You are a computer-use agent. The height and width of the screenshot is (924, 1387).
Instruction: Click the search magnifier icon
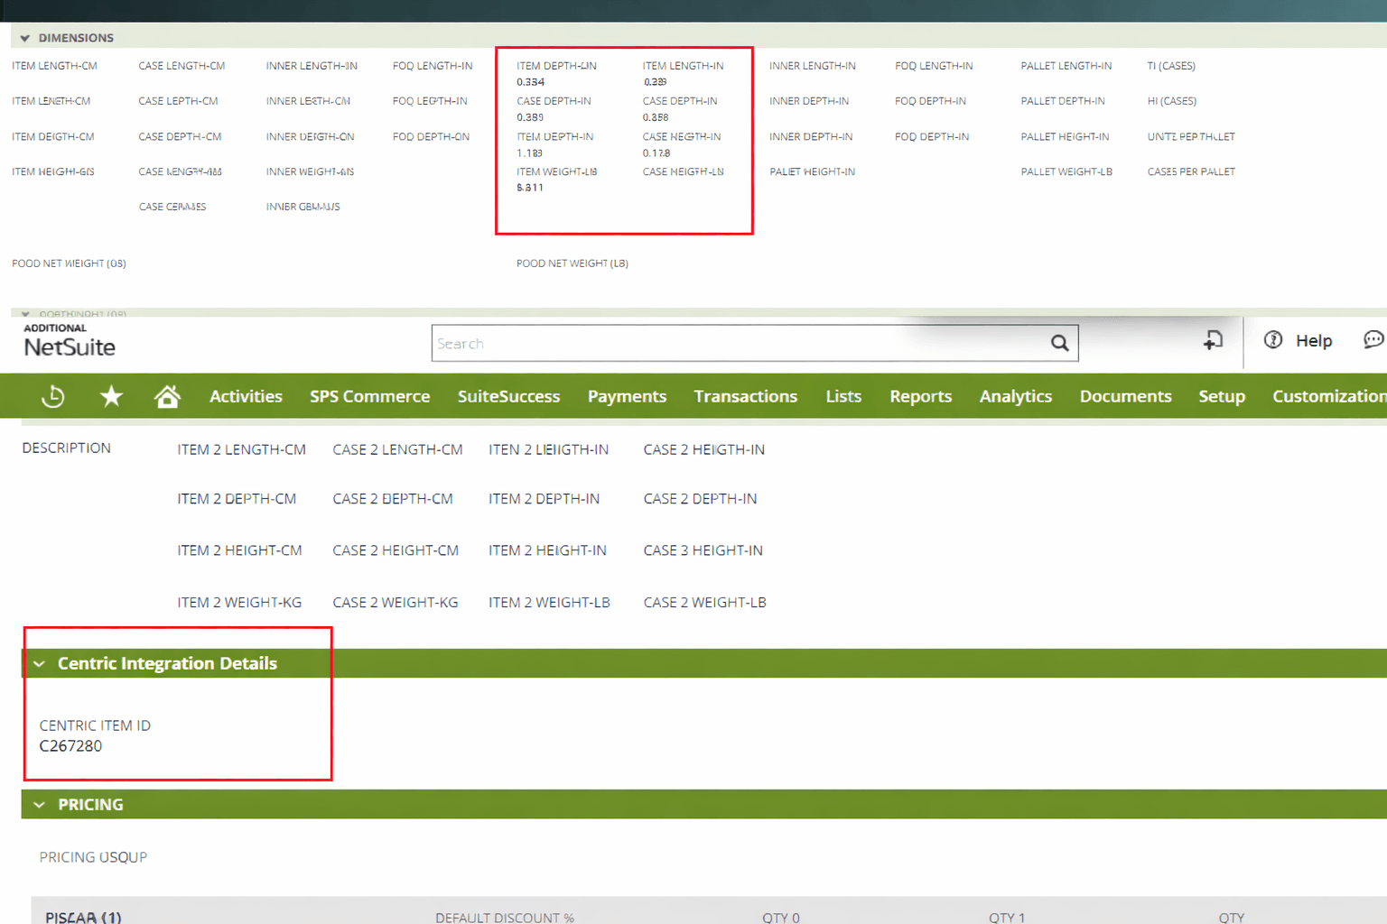point(1058,343)
